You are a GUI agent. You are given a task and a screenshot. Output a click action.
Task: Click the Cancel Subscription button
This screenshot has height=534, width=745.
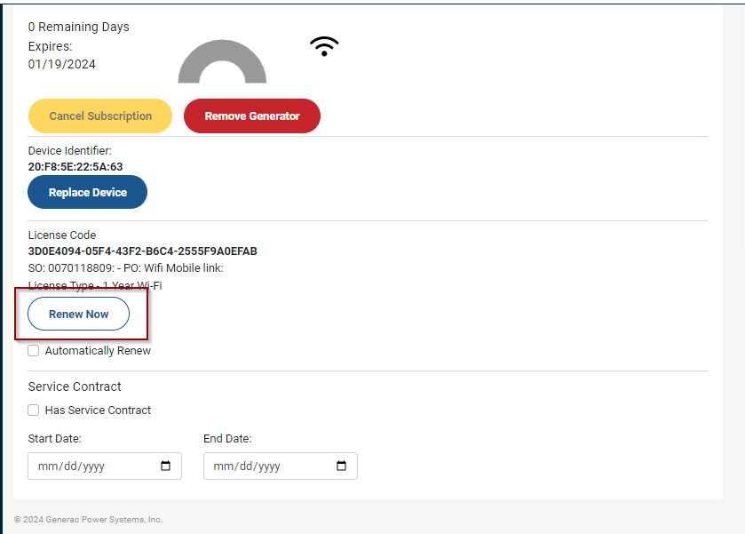[x=100, y=116]
